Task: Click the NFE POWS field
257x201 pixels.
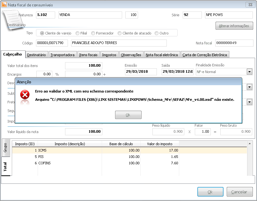Action: pyautogui.click(x=229, y=15)
